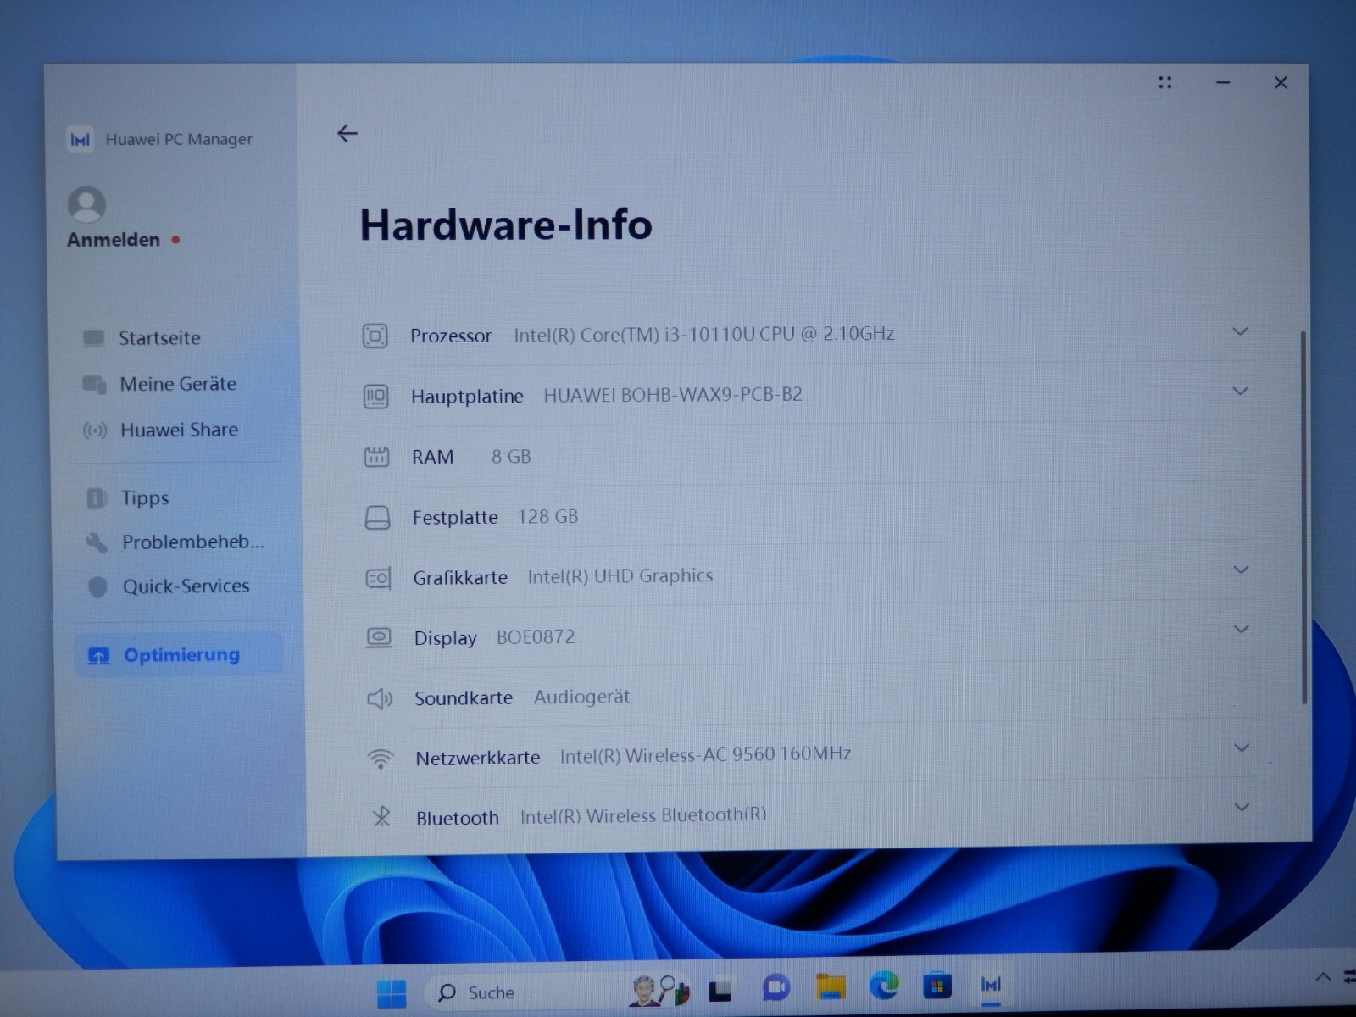Expand the Display details chevron
This screenshot has height=1017, width=1356.
tap(1241, 629)
